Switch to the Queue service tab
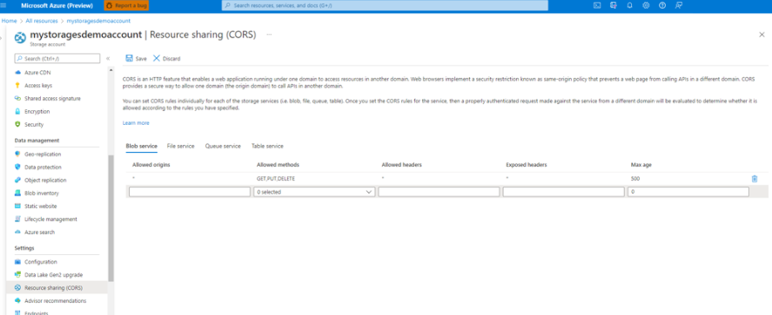Image resolution: width=772 pixels, height=315 pixels. (x=223, y=146)
